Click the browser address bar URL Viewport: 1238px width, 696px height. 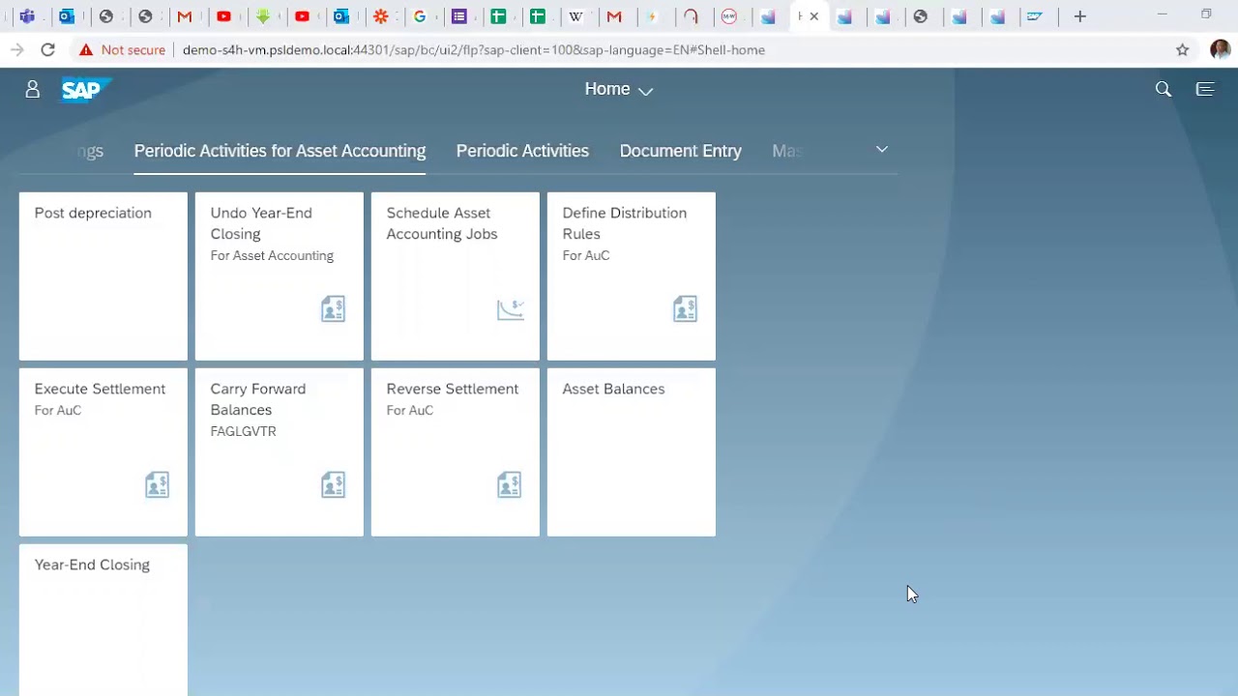474,49
